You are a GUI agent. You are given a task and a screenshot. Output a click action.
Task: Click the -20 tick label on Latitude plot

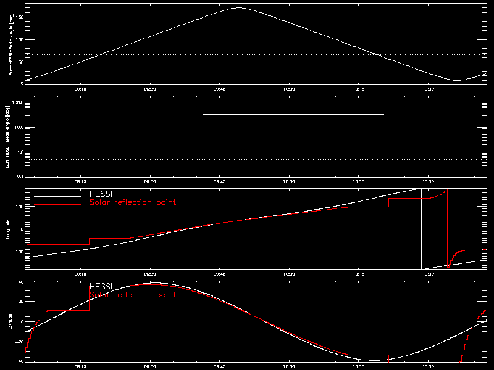tap(20, 342)
